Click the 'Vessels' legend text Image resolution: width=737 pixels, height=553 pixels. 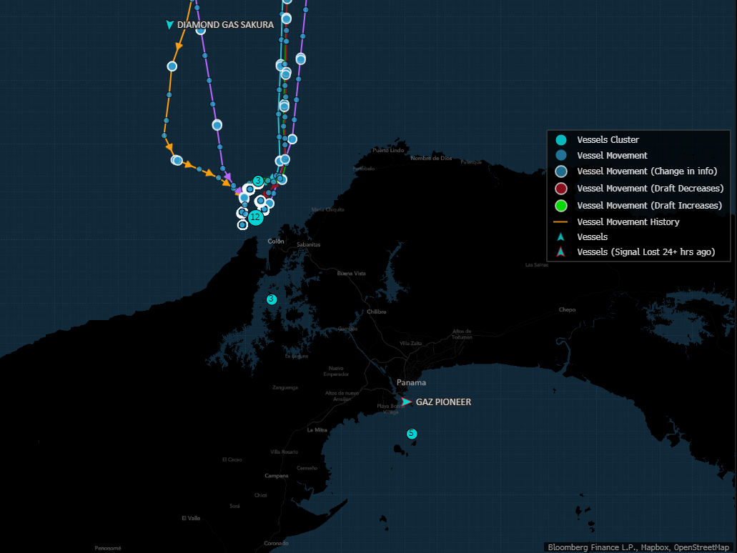(592, 236)
